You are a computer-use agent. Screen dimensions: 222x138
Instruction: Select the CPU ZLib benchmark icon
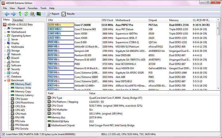[x=13, y=107]
